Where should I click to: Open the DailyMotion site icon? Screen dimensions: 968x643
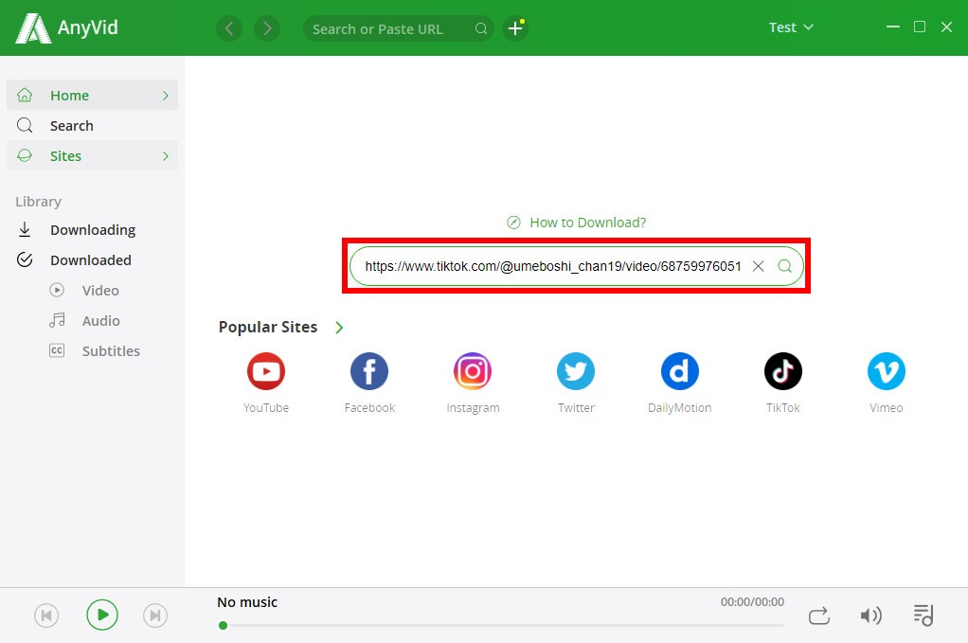pyautogui.click(x=680, y=371)
